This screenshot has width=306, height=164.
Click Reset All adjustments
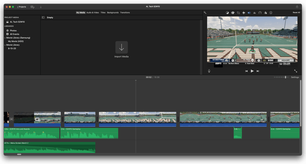tap(296, 12)
